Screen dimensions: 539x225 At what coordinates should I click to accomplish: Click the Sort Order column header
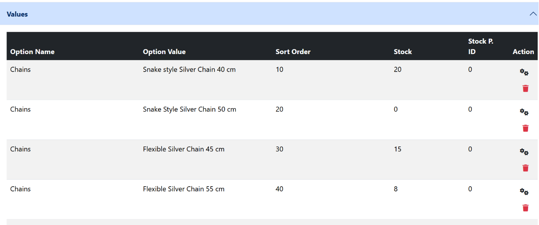coord(293,51)
